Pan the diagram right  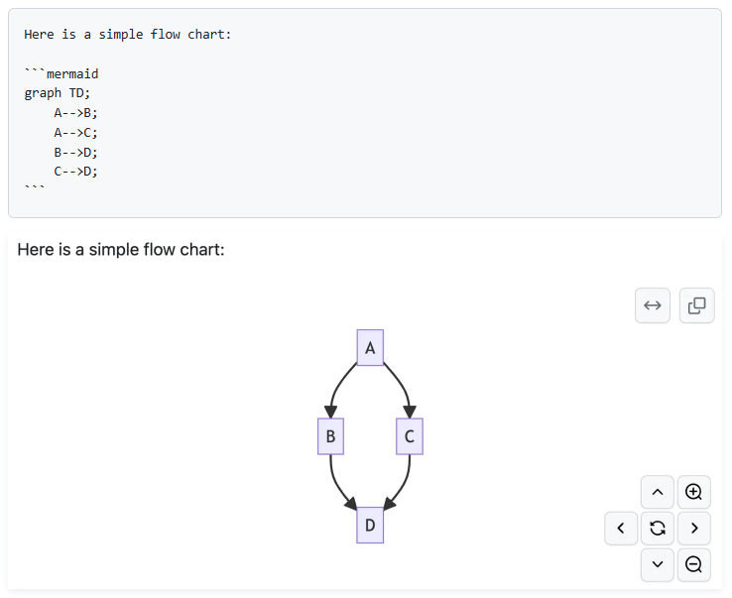point(693,528)
